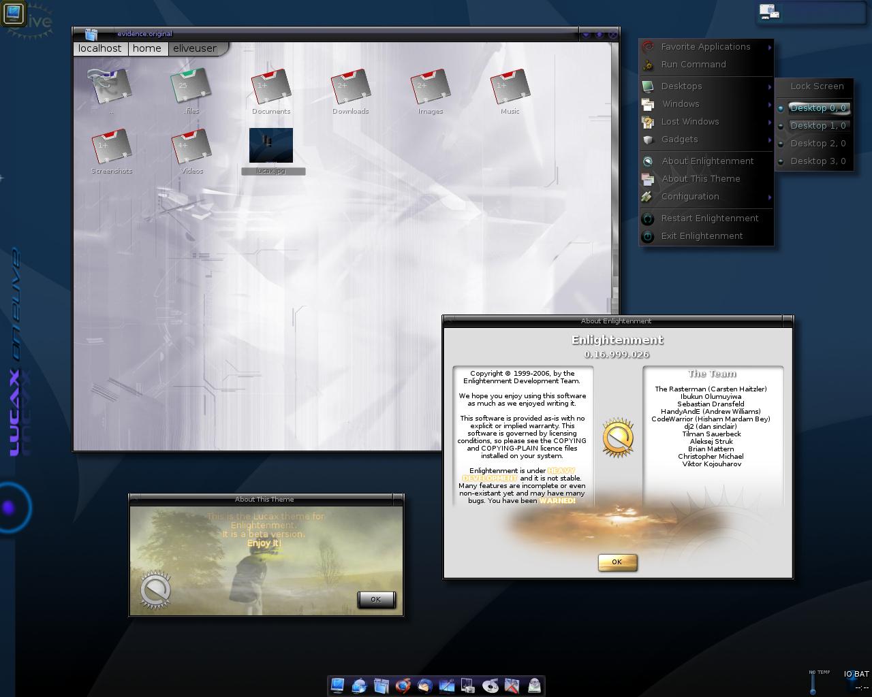The width and height of the screenshot is (872, 697).
Task: Select the lucax.jpg thumbnail
Action: [271, 145]
